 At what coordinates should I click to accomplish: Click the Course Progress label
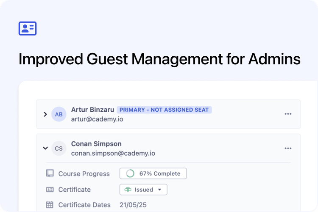click(x=84, y=174)
